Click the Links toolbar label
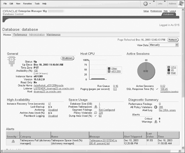 point(160,4)
